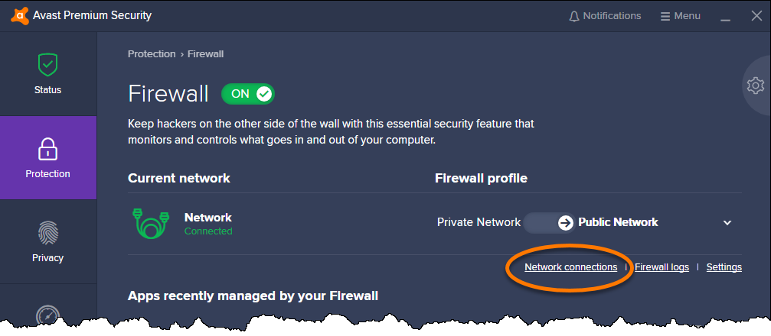Select the Public Network label
Image resolution: width=771 pixels, height=336 pixels.
point(618,223)
